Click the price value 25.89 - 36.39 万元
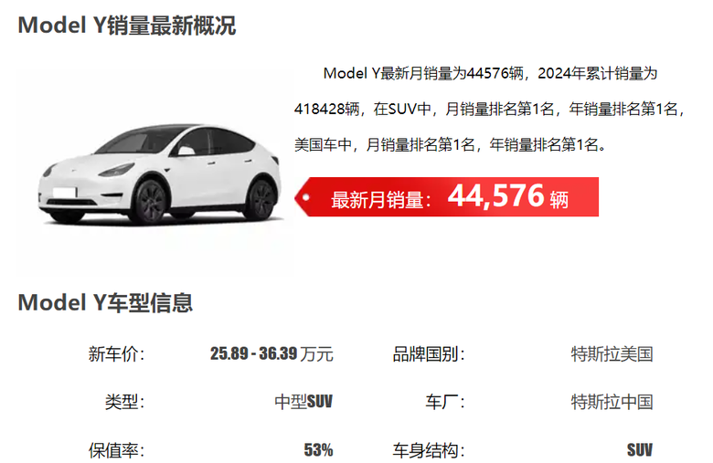This screenshot has width=713, height=463. pyautogui.click(x=271, y=354)
